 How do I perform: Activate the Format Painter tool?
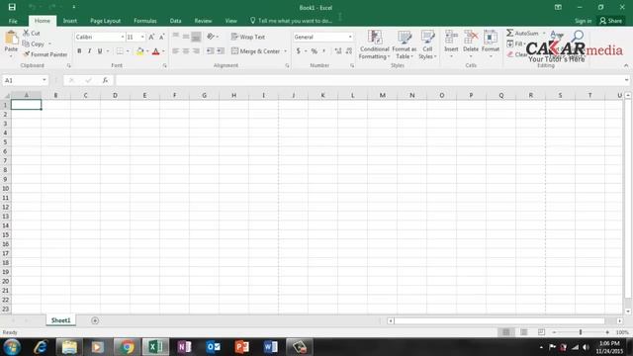(45, 54)
